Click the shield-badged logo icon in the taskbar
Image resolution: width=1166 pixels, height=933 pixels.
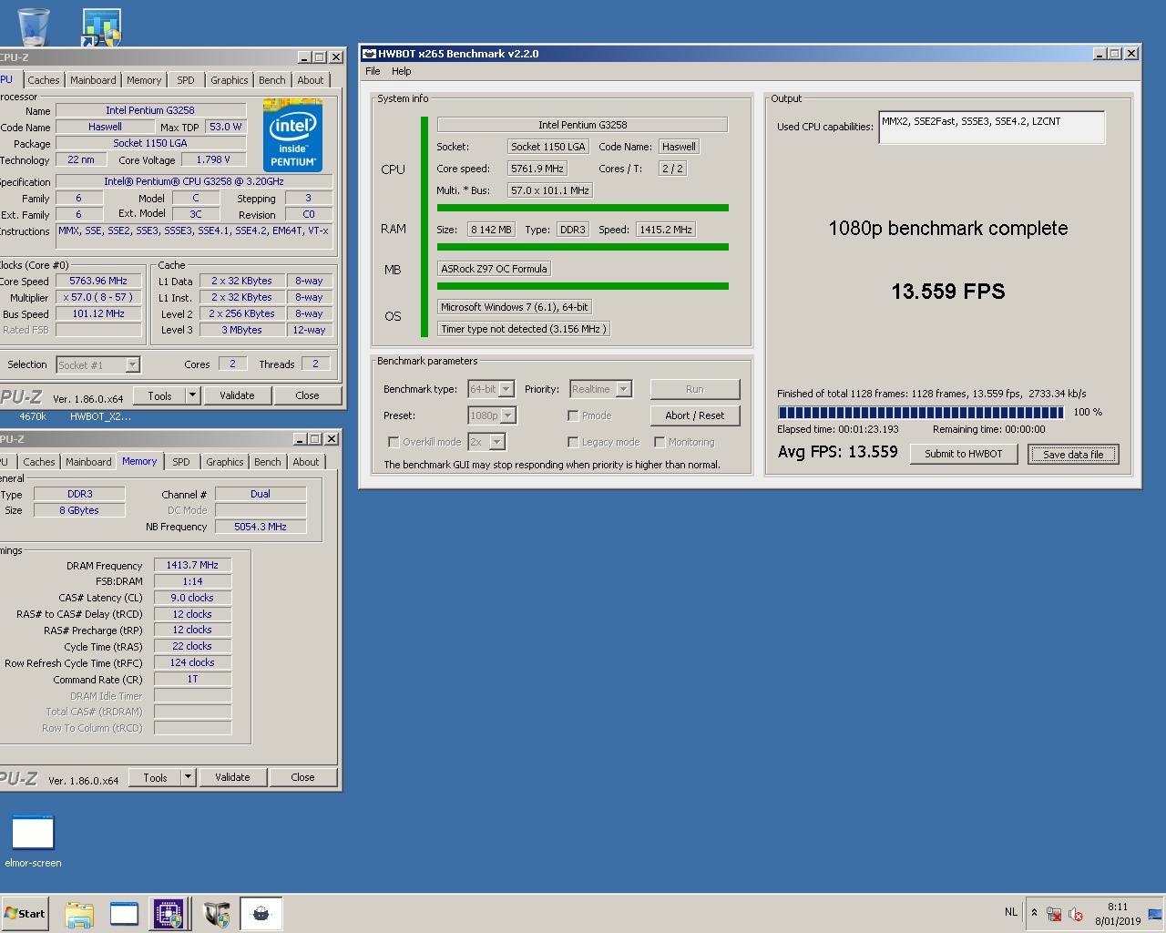[216, 914]
